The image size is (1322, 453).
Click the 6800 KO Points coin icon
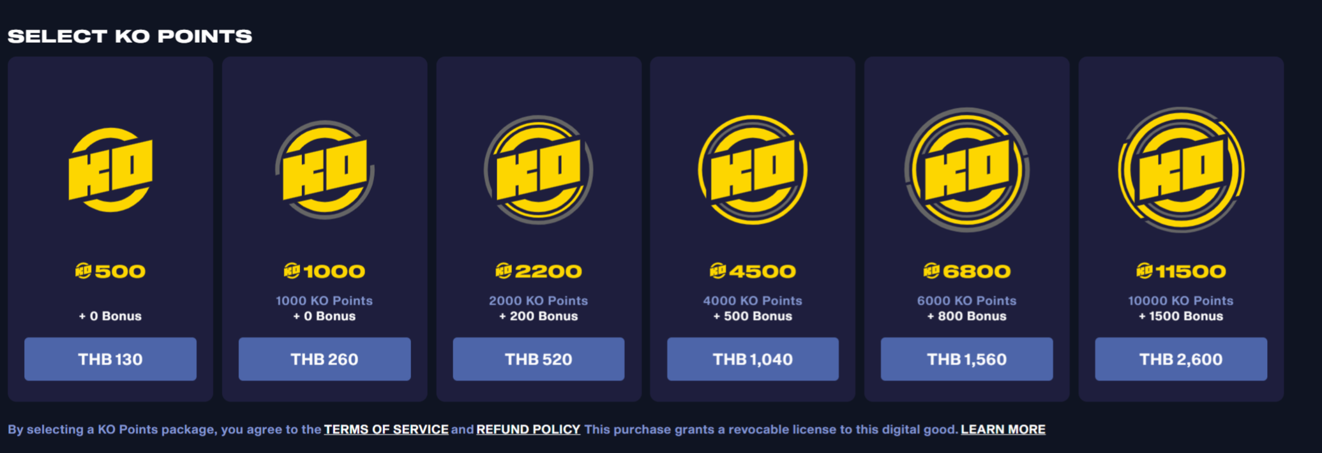967,170
